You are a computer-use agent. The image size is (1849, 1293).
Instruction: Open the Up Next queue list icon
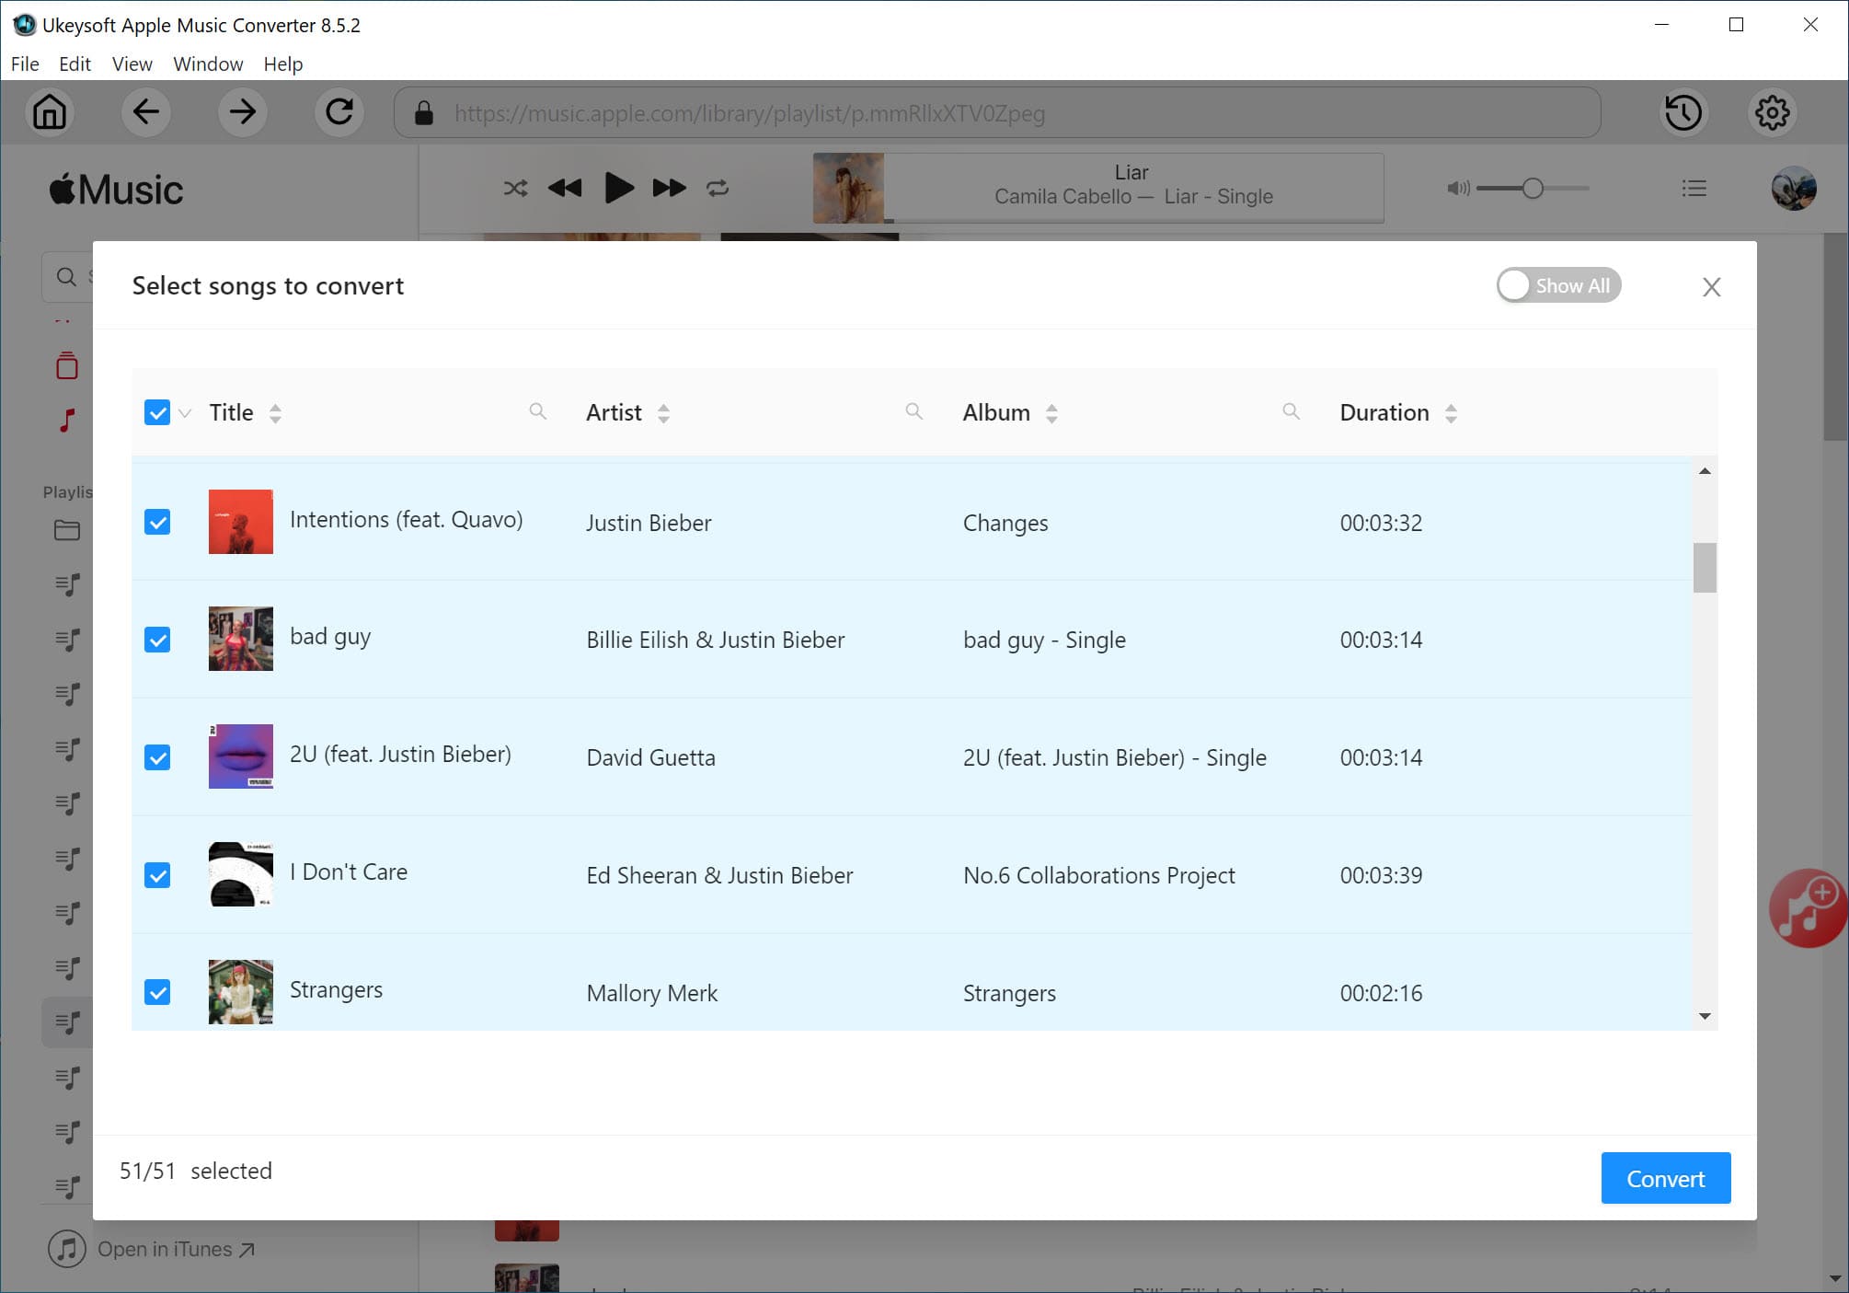[1694, 189]
